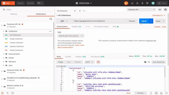Open the GET method dropdown

click(x=64, y=21)
